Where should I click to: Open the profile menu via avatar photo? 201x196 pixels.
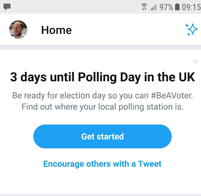coord(18,30)
